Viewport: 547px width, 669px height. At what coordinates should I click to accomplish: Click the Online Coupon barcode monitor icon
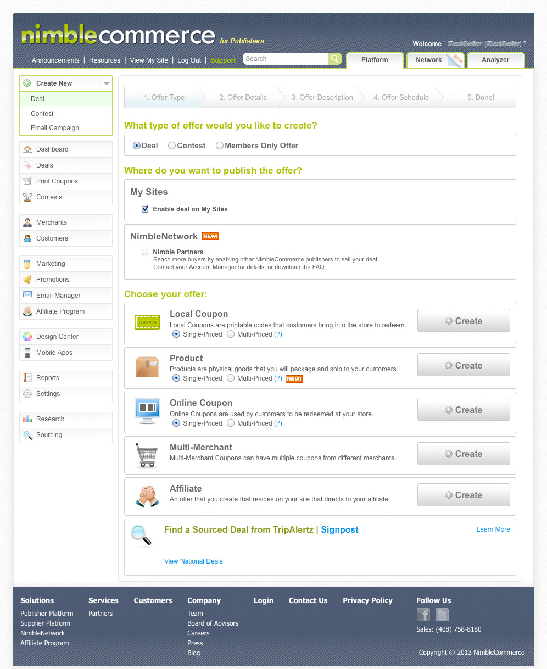[x=147, y=411]
